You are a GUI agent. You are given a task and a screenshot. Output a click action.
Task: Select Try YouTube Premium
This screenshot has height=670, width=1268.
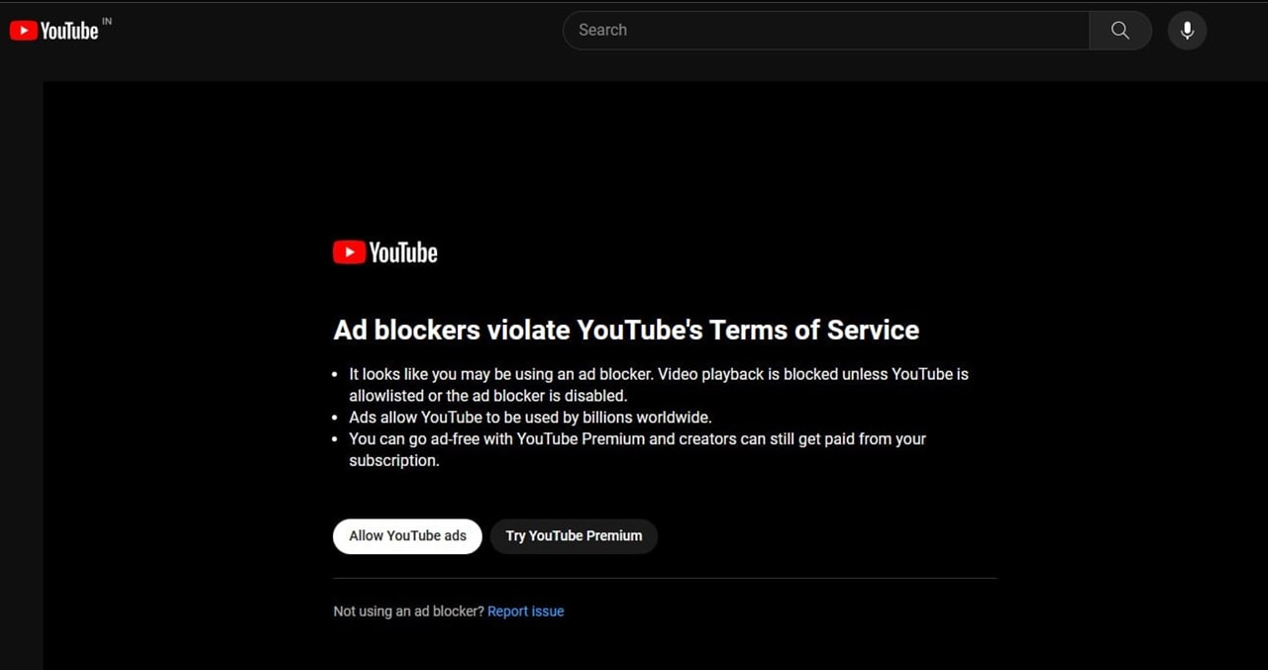coord(574,535)
